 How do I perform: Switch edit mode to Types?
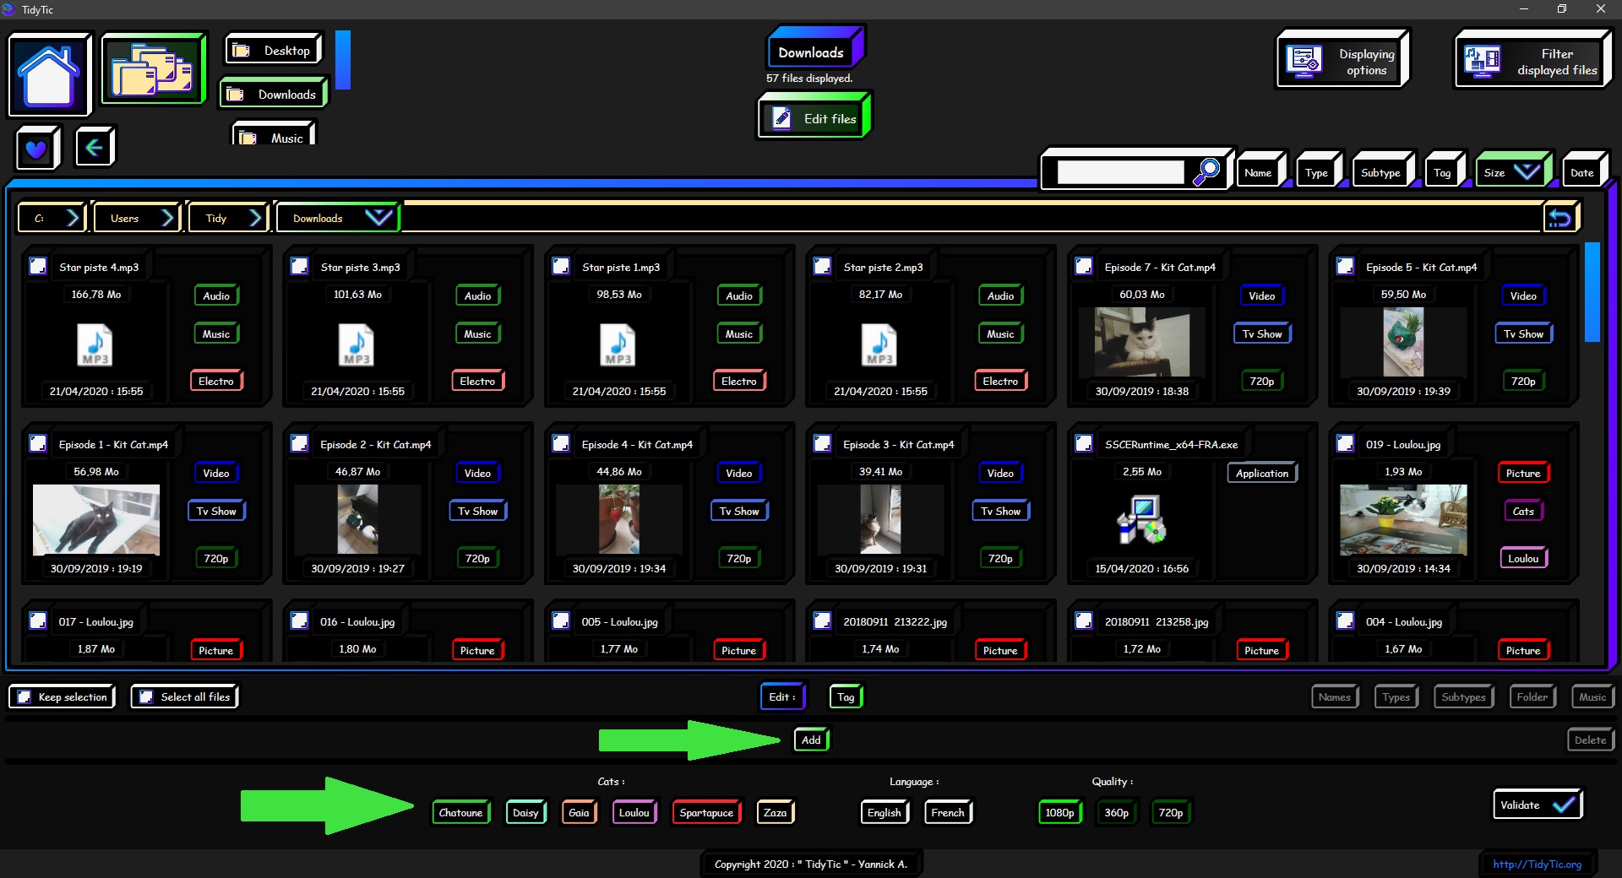pyautogui.click(x=1396, y=697)
